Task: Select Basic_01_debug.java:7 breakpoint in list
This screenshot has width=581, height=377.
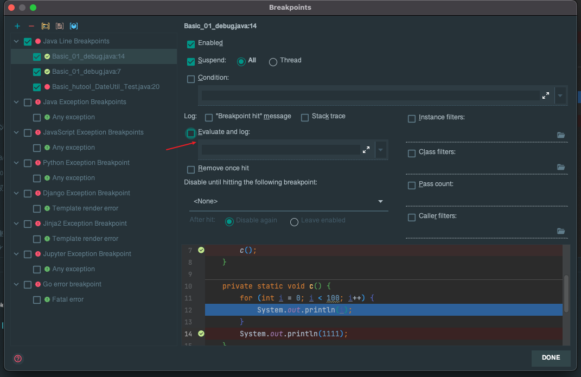Action: (x=86, y=72)
